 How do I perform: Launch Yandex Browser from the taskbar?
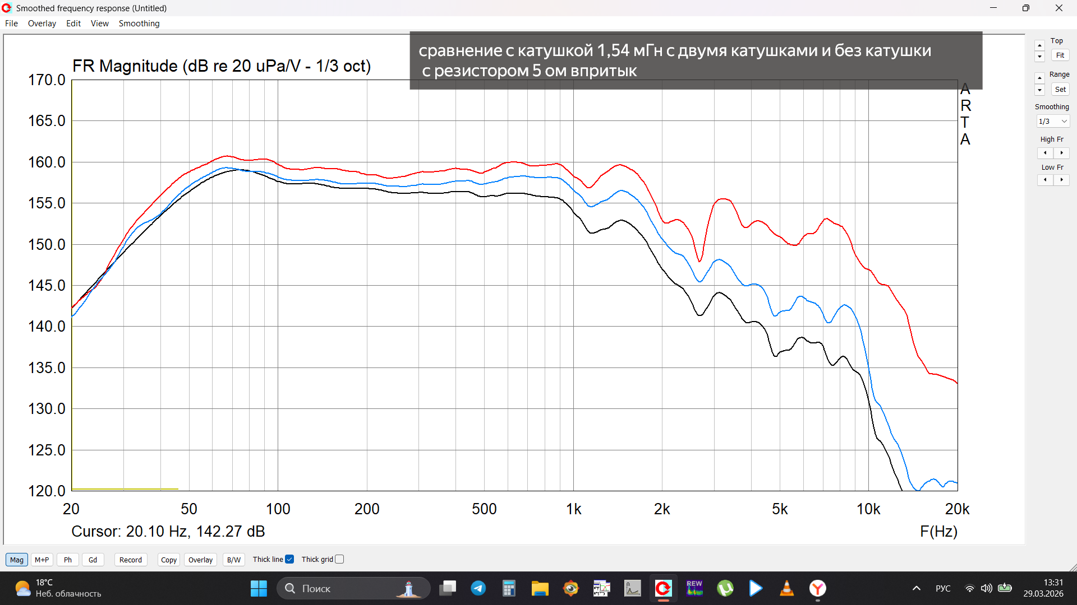(818, 588)
